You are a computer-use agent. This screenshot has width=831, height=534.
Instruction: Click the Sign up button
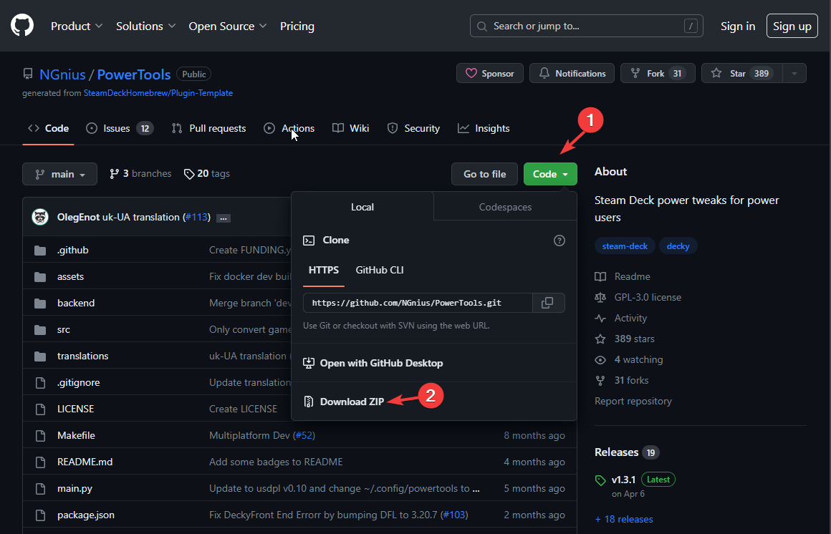[x=792, y=26]
